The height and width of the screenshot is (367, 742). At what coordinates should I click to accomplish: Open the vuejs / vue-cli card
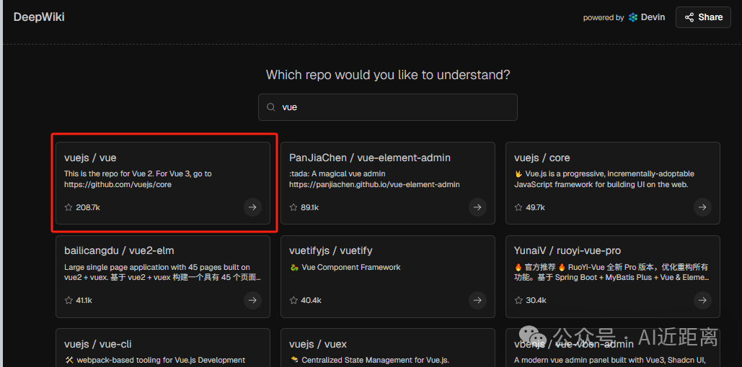(x=163, y=348)
